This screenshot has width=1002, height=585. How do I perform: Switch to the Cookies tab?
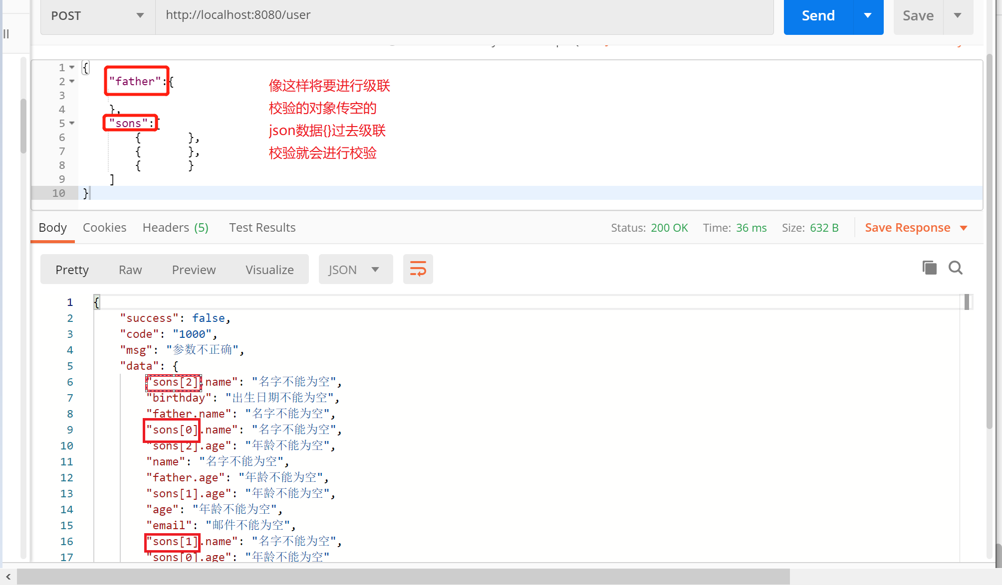[104, 228]
